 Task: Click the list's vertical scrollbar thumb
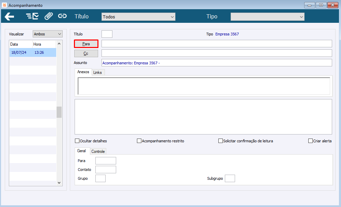[59, 112]
